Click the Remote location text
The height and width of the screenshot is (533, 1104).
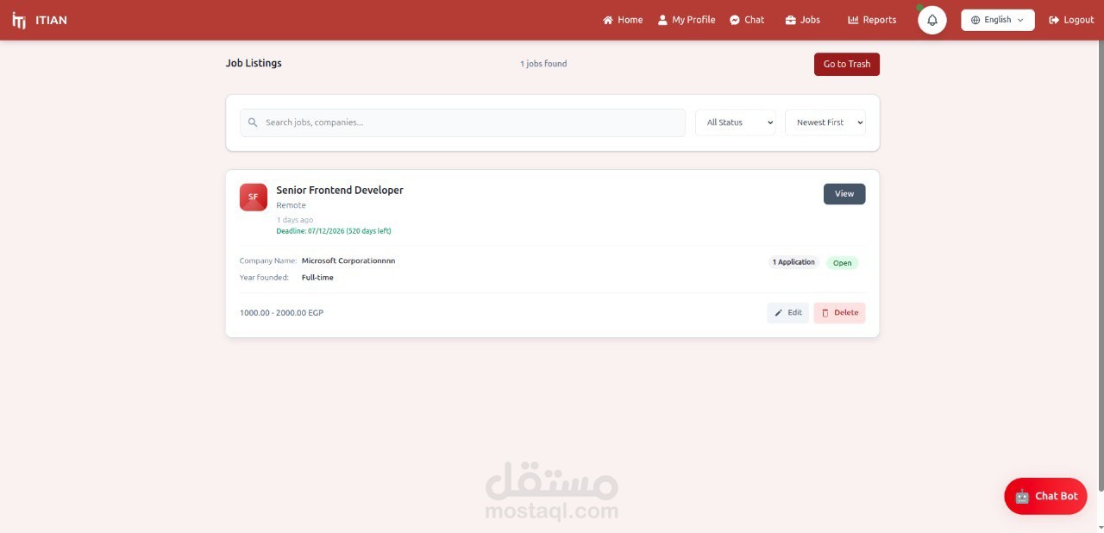[292, 205]
